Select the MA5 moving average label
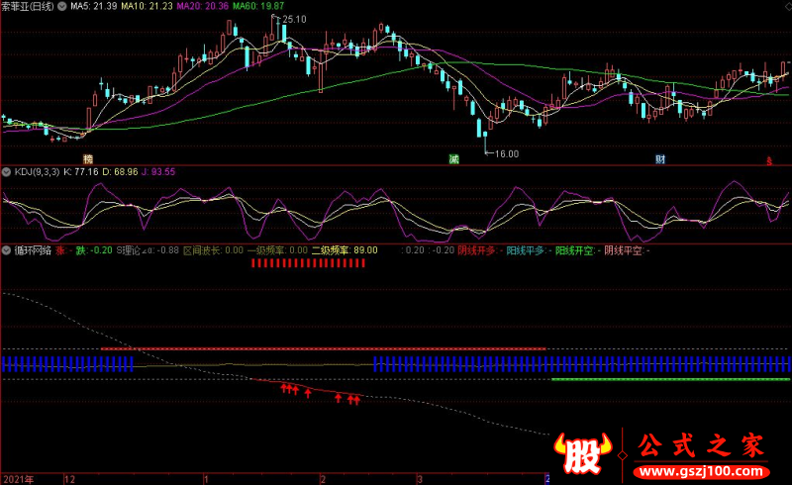This screenshot has width=792, height=485. (x=93, y=6)
